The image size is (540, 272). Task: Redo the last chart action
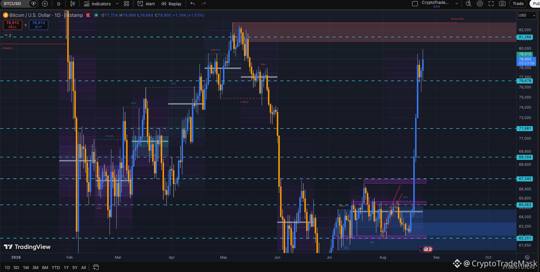click(204, 4)
